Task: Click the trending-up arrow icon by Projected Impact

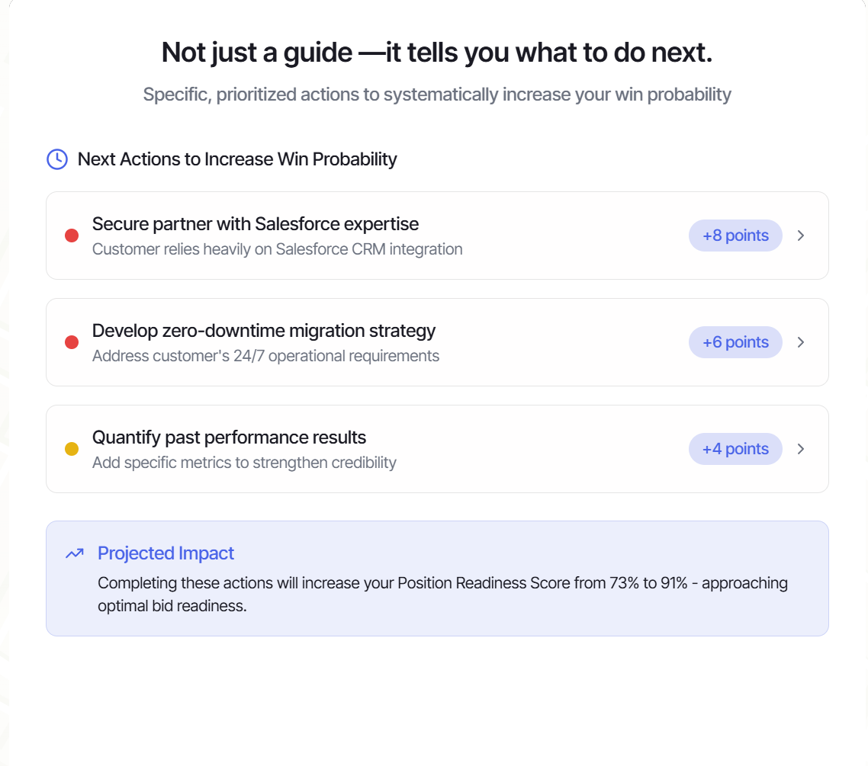Action: pyautogui.click(x=75, y=553)
